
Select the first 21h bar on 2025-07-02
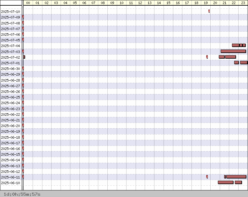click(x=222, y=57)
